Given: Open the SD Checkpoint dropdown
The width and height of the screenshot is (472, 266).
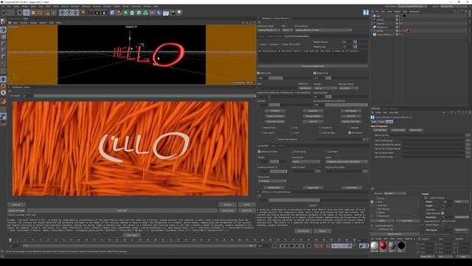Looking at the screenshot, I should 323,30.
